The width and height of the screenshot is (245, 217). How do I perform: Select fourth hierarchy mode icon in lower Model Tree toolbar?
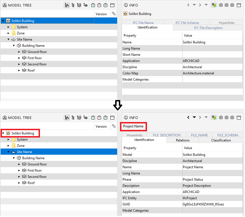tap(86, 118)
